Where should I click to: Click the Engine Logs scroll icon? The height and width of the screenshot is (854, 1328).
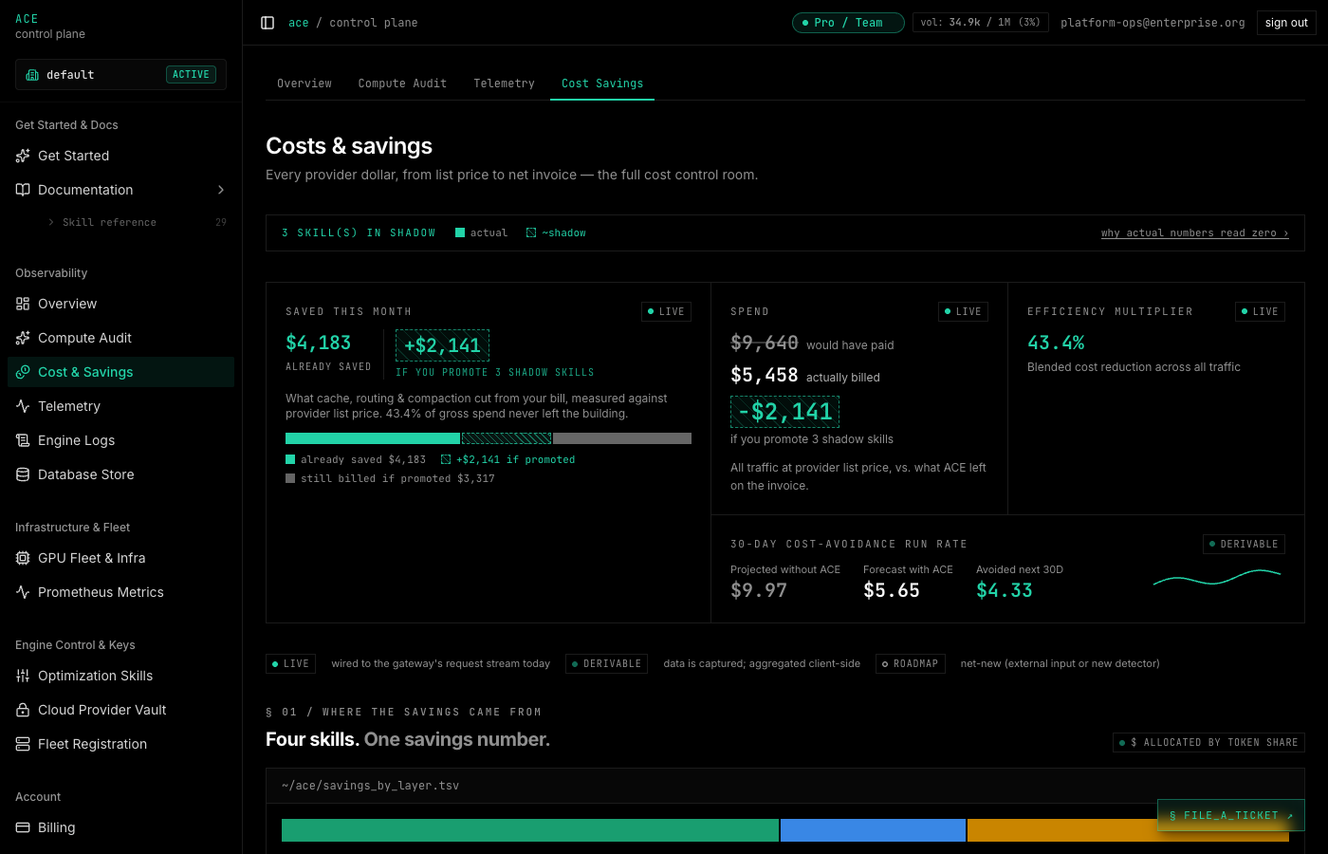click(x=23, y=440)
